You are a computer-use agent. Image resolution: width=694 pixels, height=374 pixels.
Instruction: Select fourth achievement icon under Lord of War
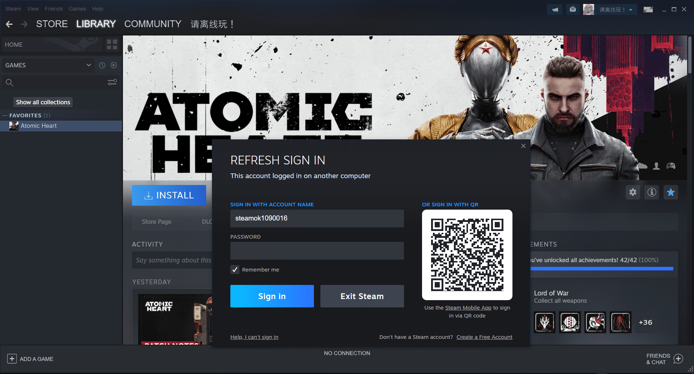tap(621, 322)
